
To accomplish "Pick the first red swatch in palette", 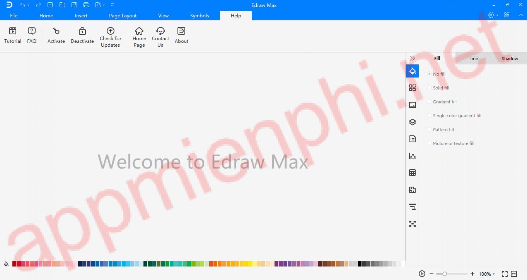I will (x=14, y=264).
